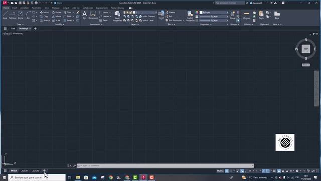Screen dimensions: 321x181
Task: Select the Line tool
Action: [x=5, y=15]
